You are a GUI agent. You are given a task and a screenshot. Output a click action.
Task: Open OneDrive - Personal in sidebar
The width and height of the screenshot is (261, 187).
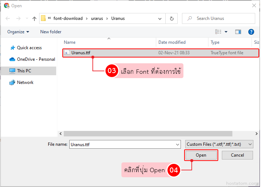point(36,59)
